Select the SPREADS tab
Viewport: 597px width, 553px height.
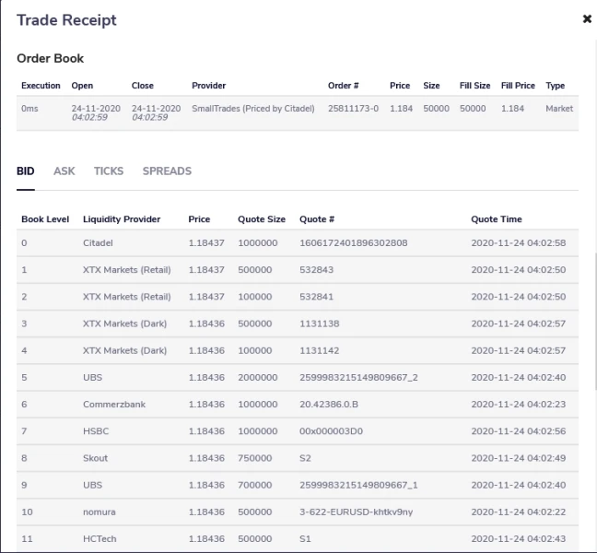coord(167,171)
